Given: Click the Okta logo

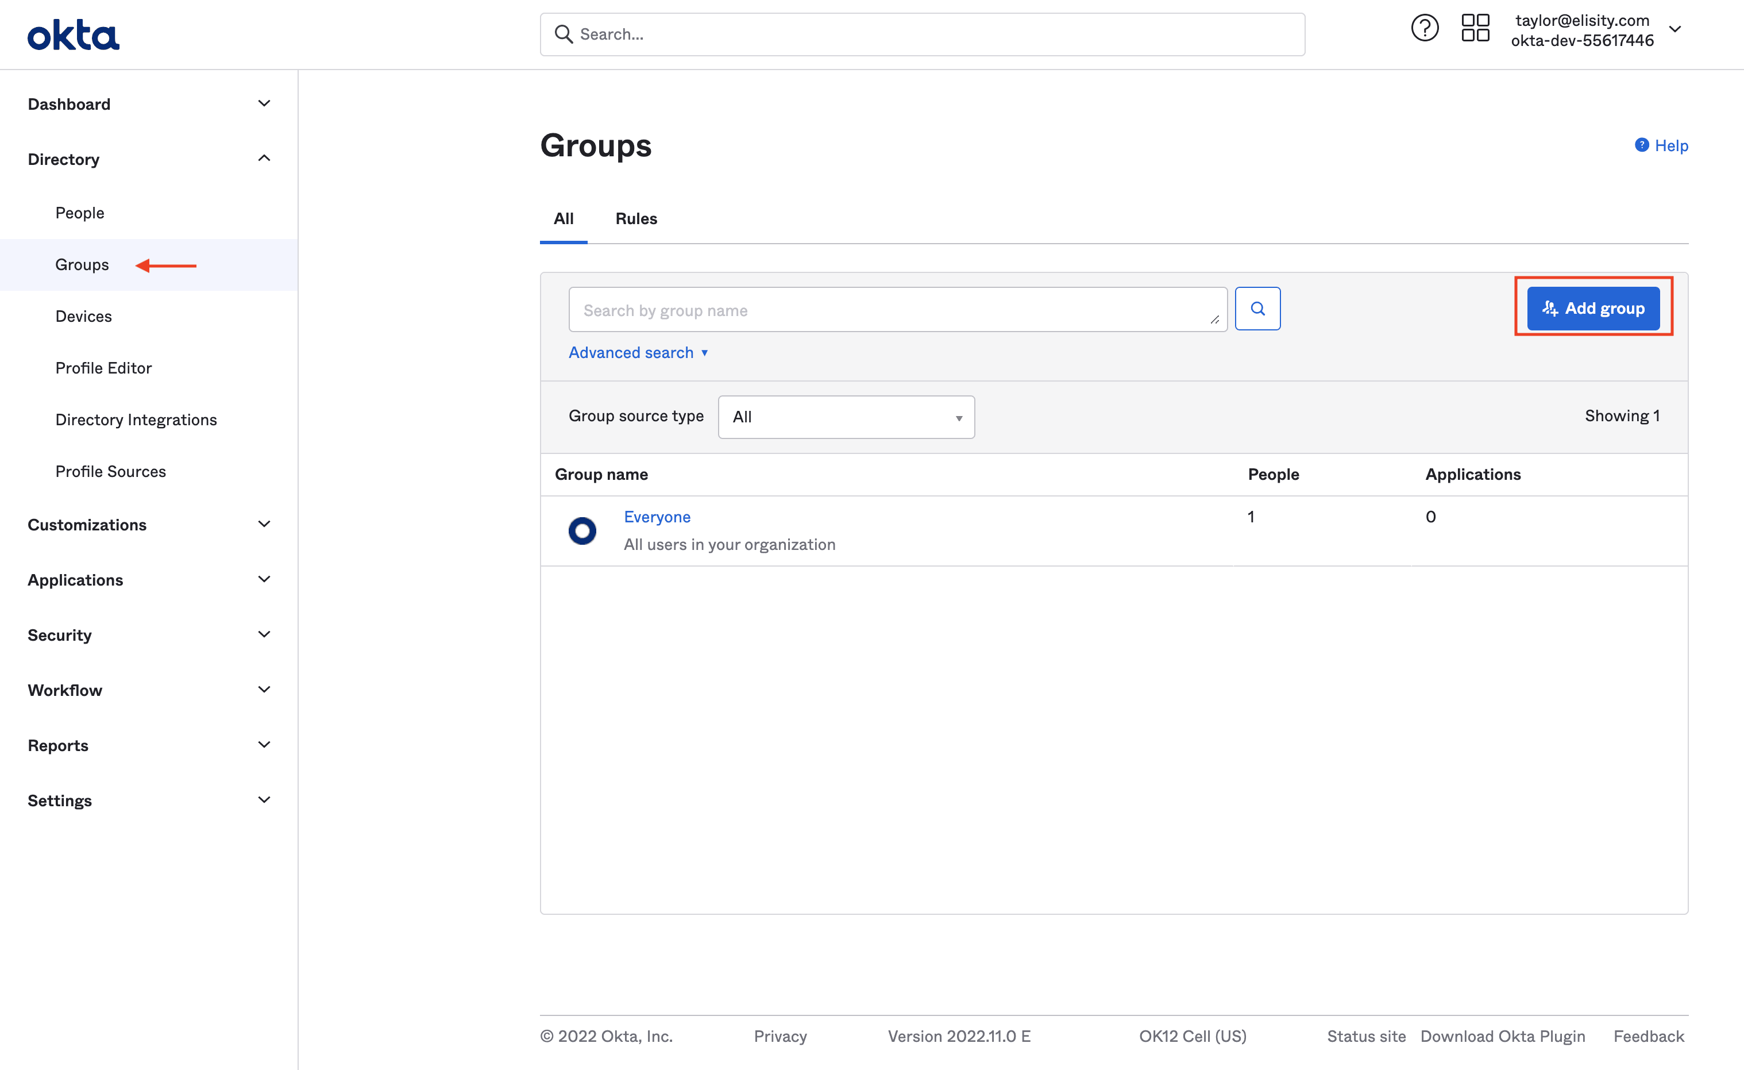Looking at the screenshot, I should 74,34.
